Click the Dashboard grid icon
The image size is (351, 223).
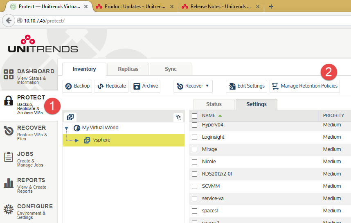[9, 74]
